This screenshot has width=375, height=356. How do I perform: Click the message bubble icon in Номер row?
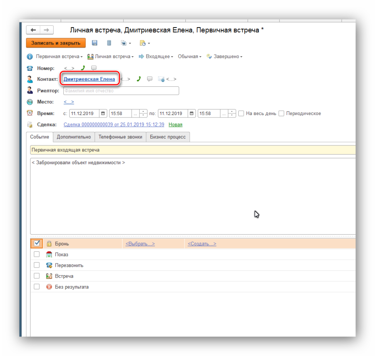(x=94, y=68)
